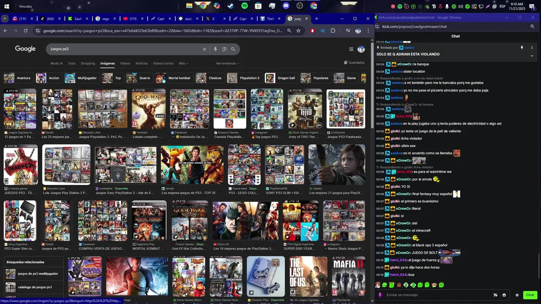The width and height of the screenshot is (541, 304).
Task: Open the Chrome extensions puzzle icon
Action: click(x=333, y=31)
